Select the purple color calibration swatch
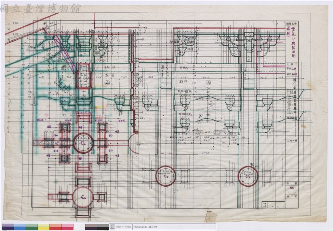 (x=8, y=227)
